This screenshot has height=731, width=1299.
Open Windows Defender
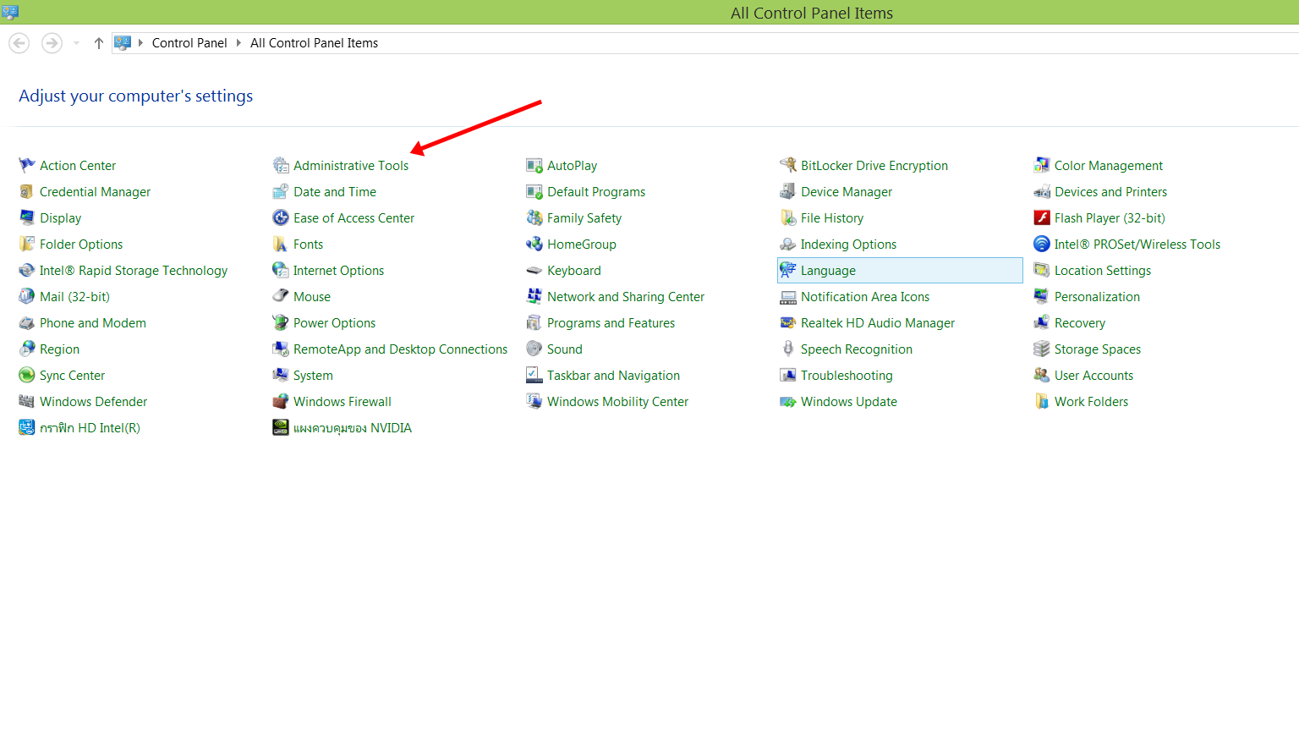(x=93, y=401)
